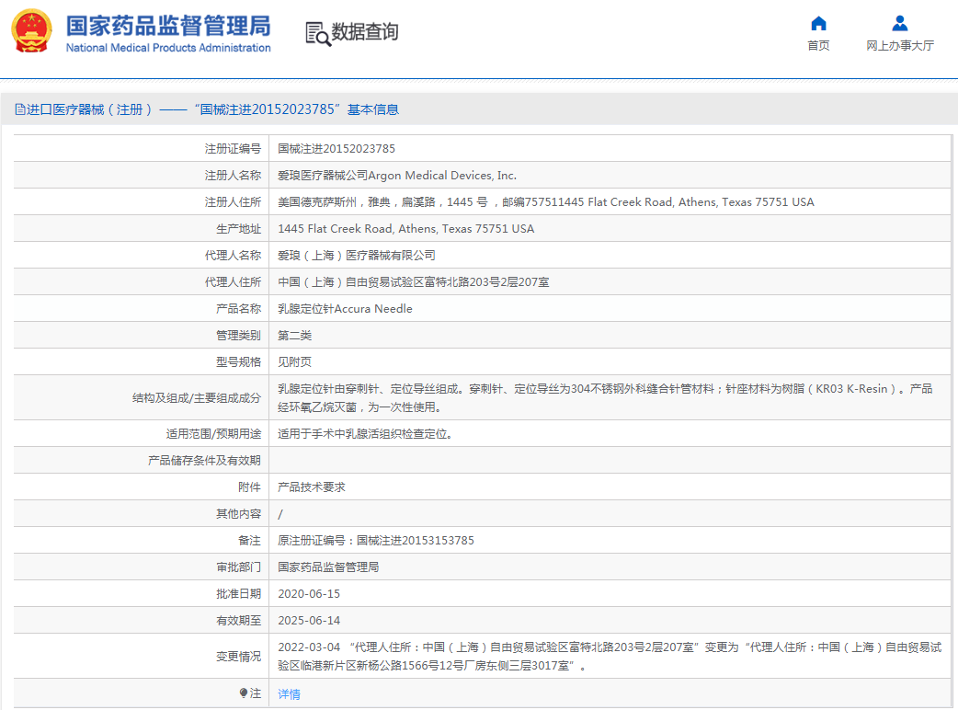This screenshot has height=710, width=958.
Task: Click the 产品技术要求 attachment cell
Action: (312, 487)
